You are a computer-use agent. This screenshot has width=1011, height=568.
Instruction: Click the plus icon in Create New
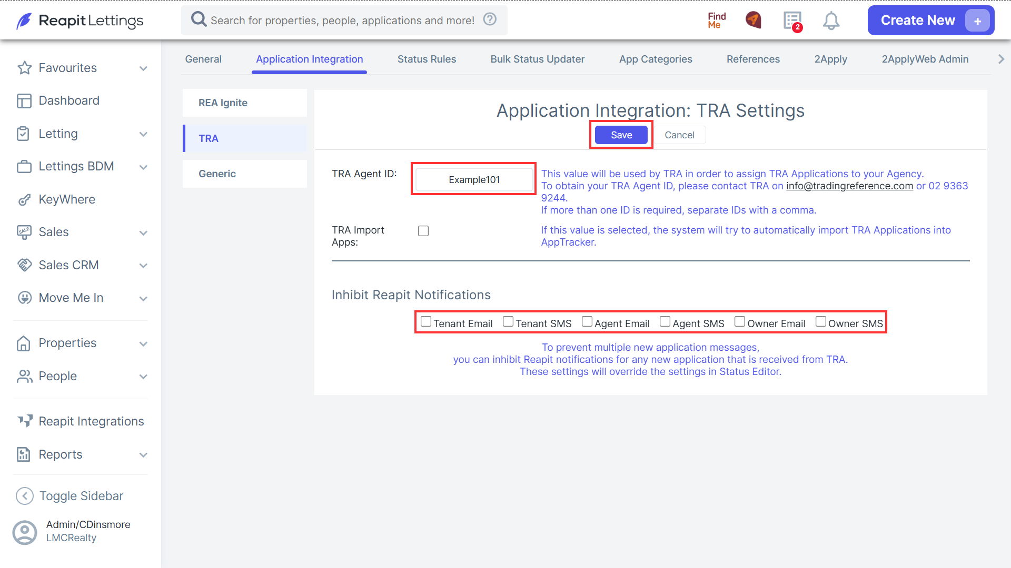pos(977,21)
